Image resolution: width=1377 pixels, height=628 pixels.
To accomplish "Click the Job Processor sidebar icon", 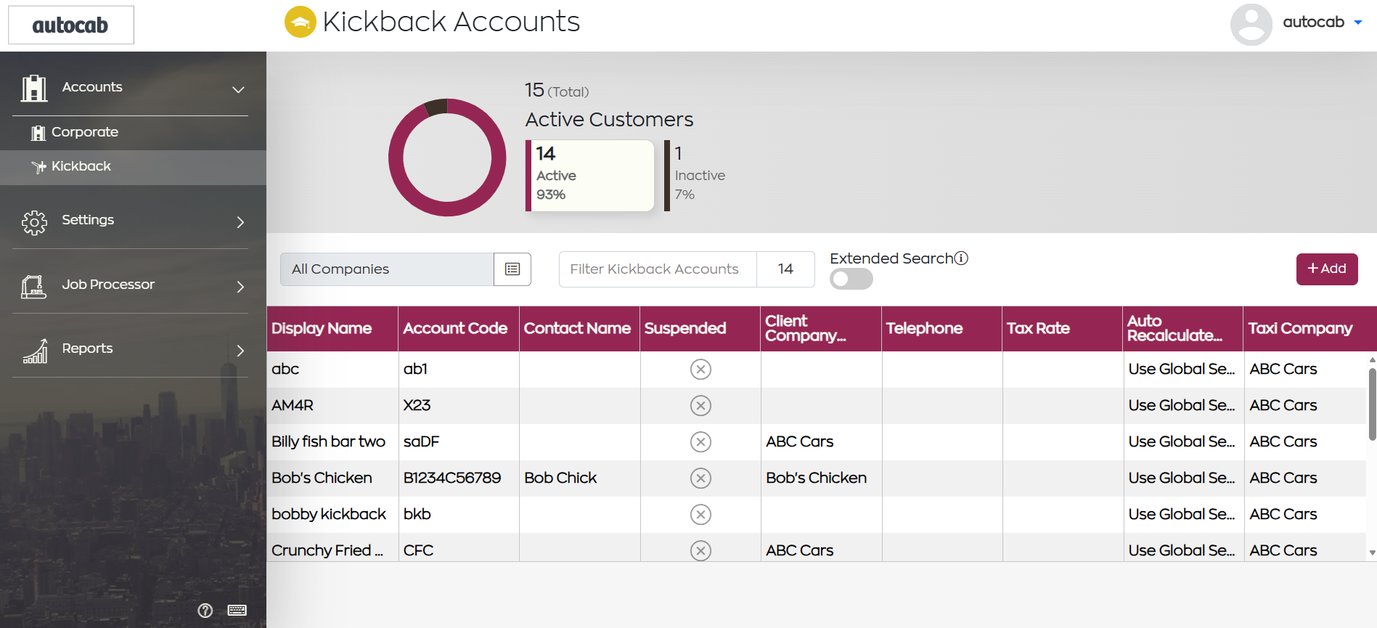I will coord(34,286).
